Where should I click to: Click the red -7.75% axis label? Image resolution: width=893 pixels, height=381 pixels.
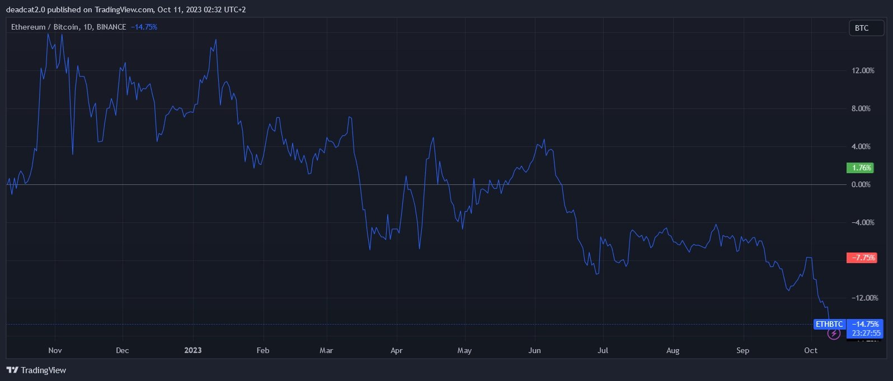click(x=861, y=258)
